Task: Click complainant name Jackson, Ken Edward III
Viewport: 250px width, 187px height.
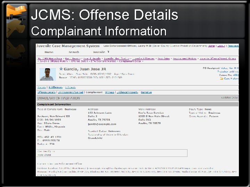Action: [53, 116]
